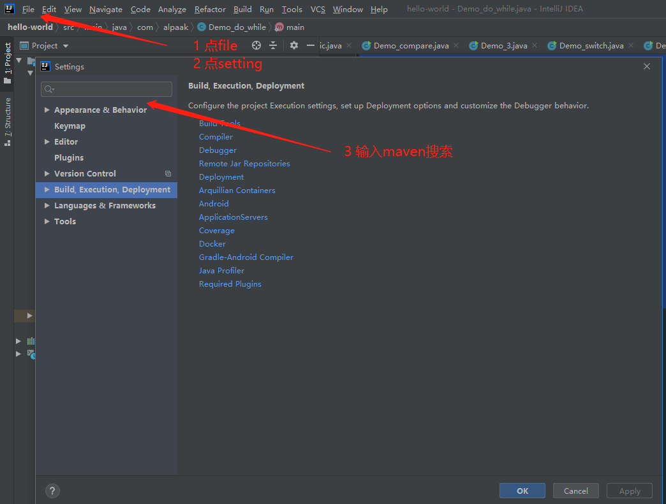Open the Coverage settings link
The image size is (666, 504).
tap(217, 231)
